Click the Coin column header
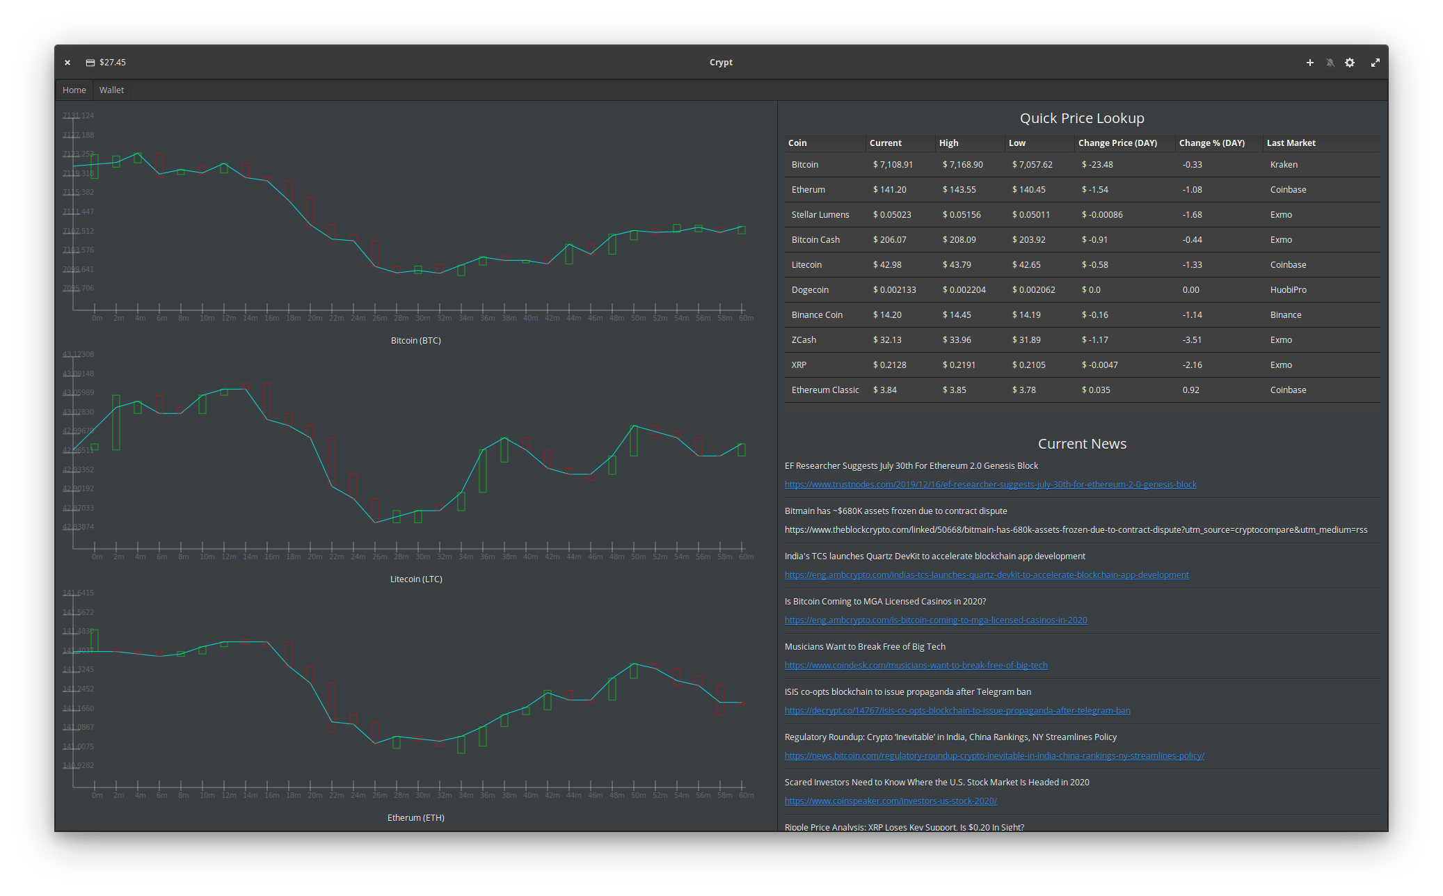The height and width of the screenshot is (896, 1443). [797, 143]
